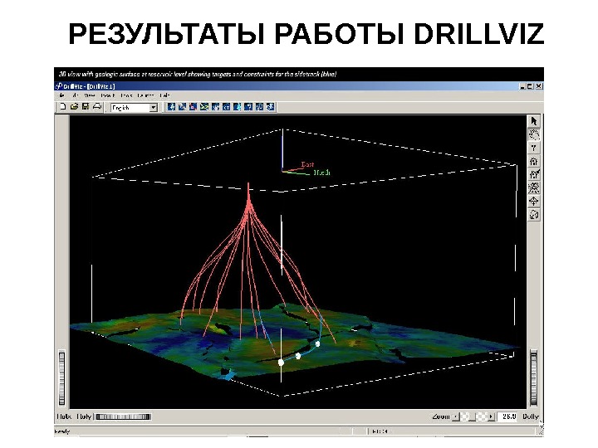Screen dimensions: 598x448
Task: Click first blue icon after language dropdown
Action: (x=171, y=107)
